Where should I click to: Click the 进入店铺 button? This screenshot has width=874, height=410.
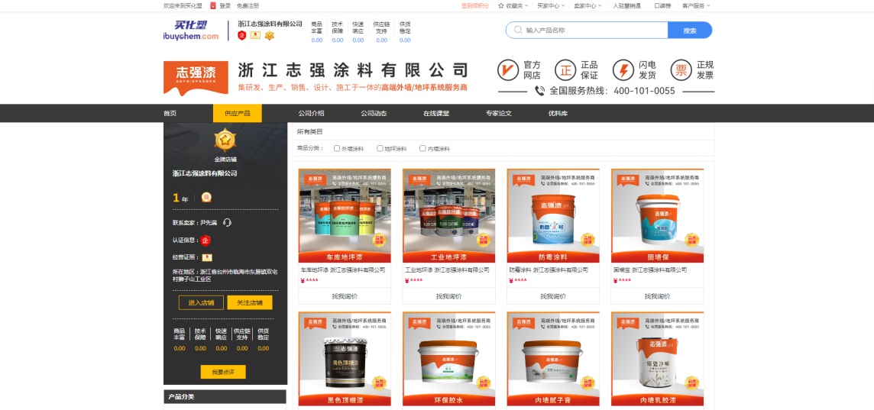coord(201,302)
